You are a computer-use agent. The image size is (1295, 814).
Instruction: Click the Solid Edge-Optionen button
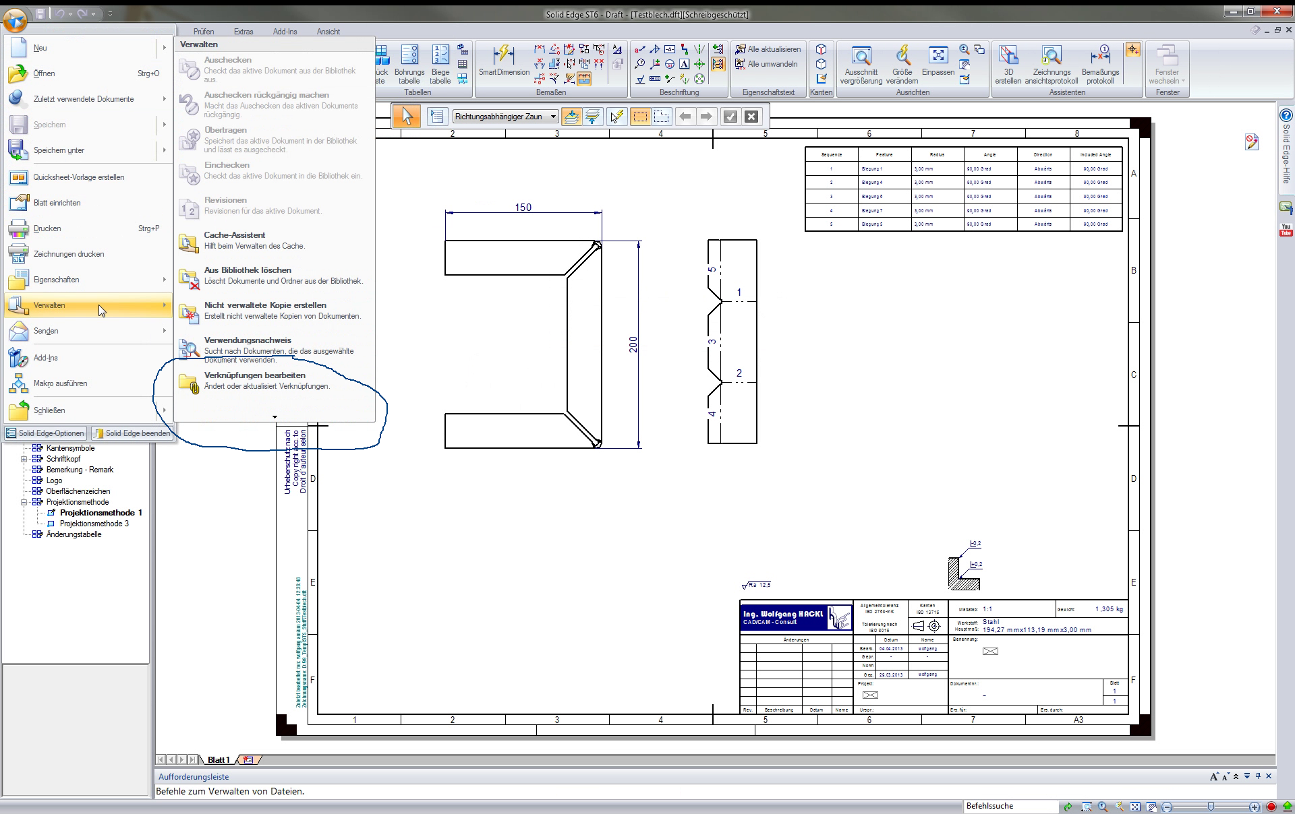click(x=45, y=433)
